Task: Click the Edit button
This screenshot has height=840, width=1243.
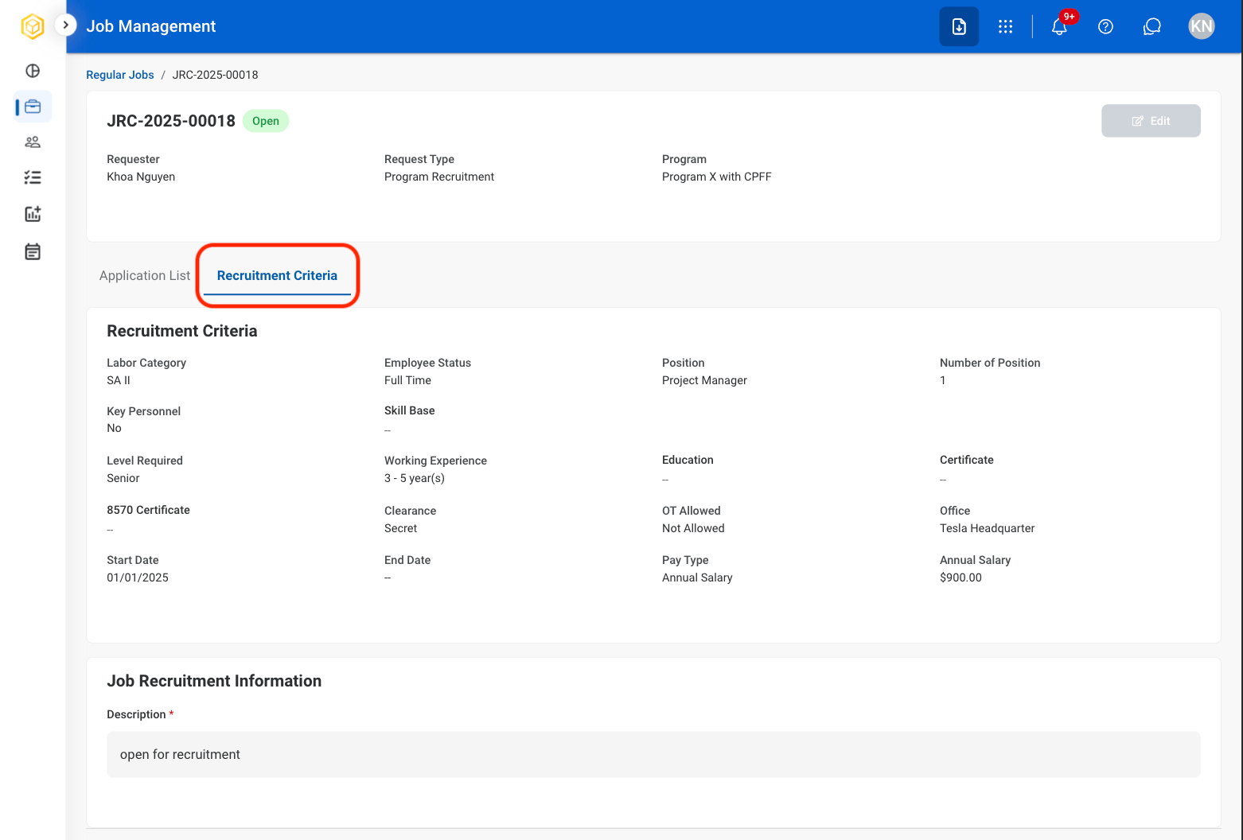Action: 1151,121
